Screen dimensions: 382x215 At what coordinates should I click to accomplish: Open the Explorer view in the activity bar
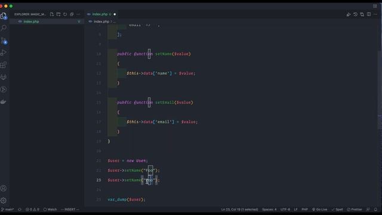(4, 16)
